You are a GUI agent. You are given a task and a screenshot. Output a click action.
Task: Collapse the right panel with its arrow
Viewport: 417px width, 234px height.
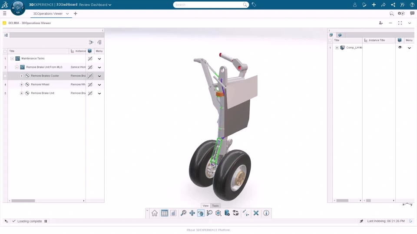click(x=329, y=30)
